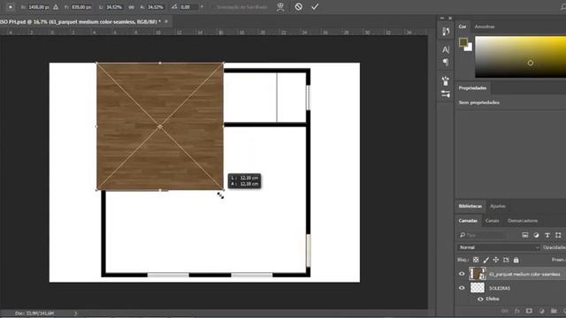Screen dimensions: 566x318
Task: Lock position move icon
Action: pos(496,260)
